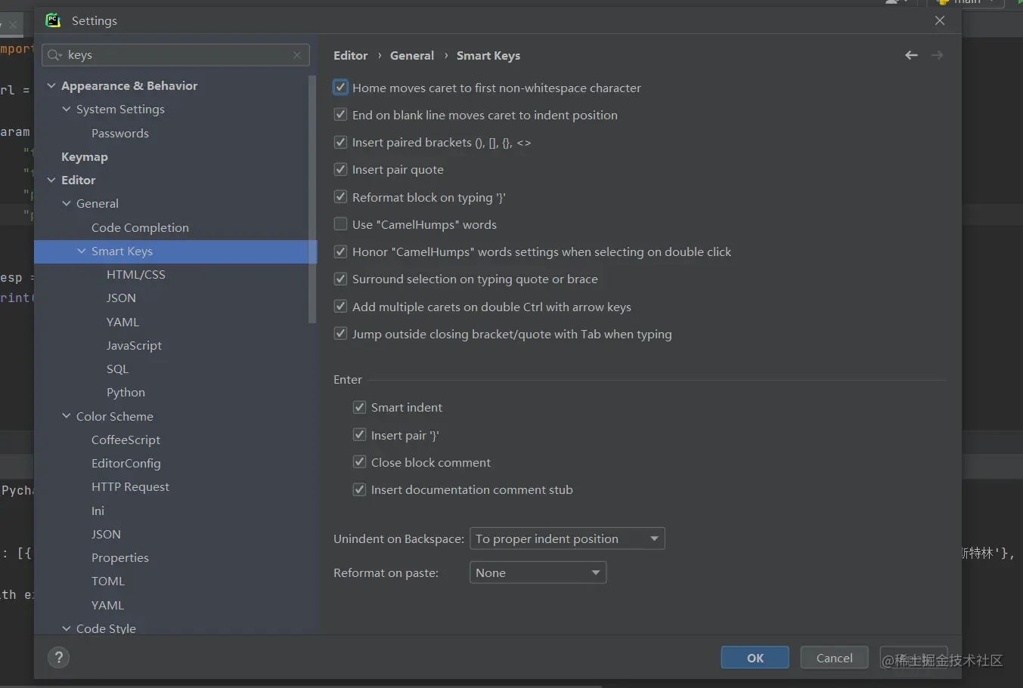Close the Settings dialog
1023x688 pixels.
pyautogui.click(x=940, y=20)
